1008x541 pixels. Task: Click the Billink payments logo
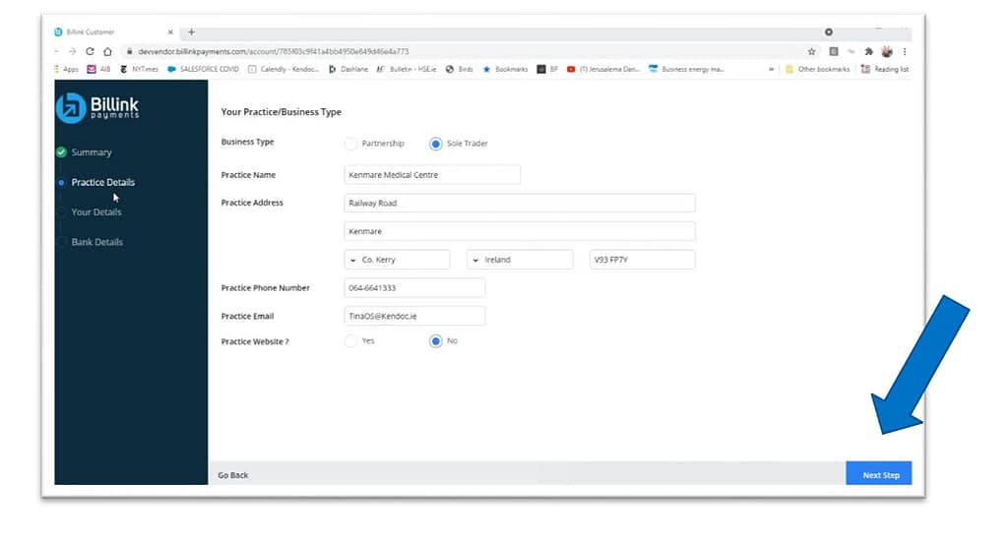tap(98, 108)
